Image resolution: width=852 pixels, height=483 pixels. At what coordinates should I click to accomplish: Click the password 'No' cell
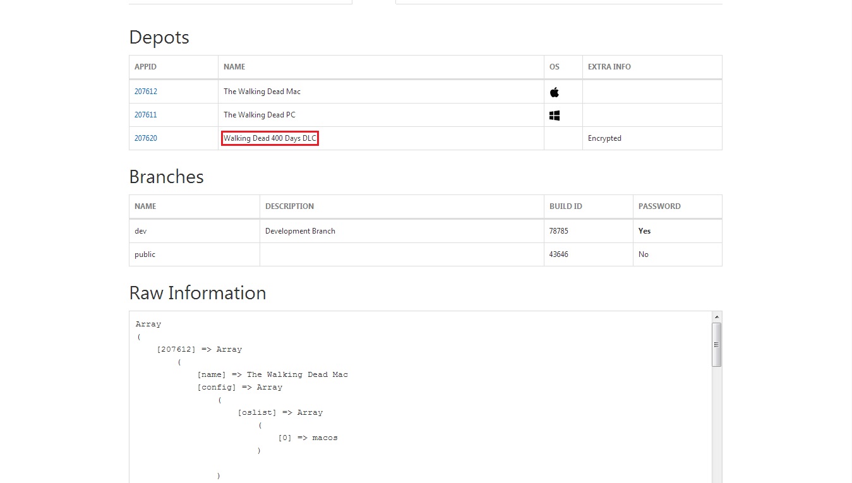pos(677,254)
